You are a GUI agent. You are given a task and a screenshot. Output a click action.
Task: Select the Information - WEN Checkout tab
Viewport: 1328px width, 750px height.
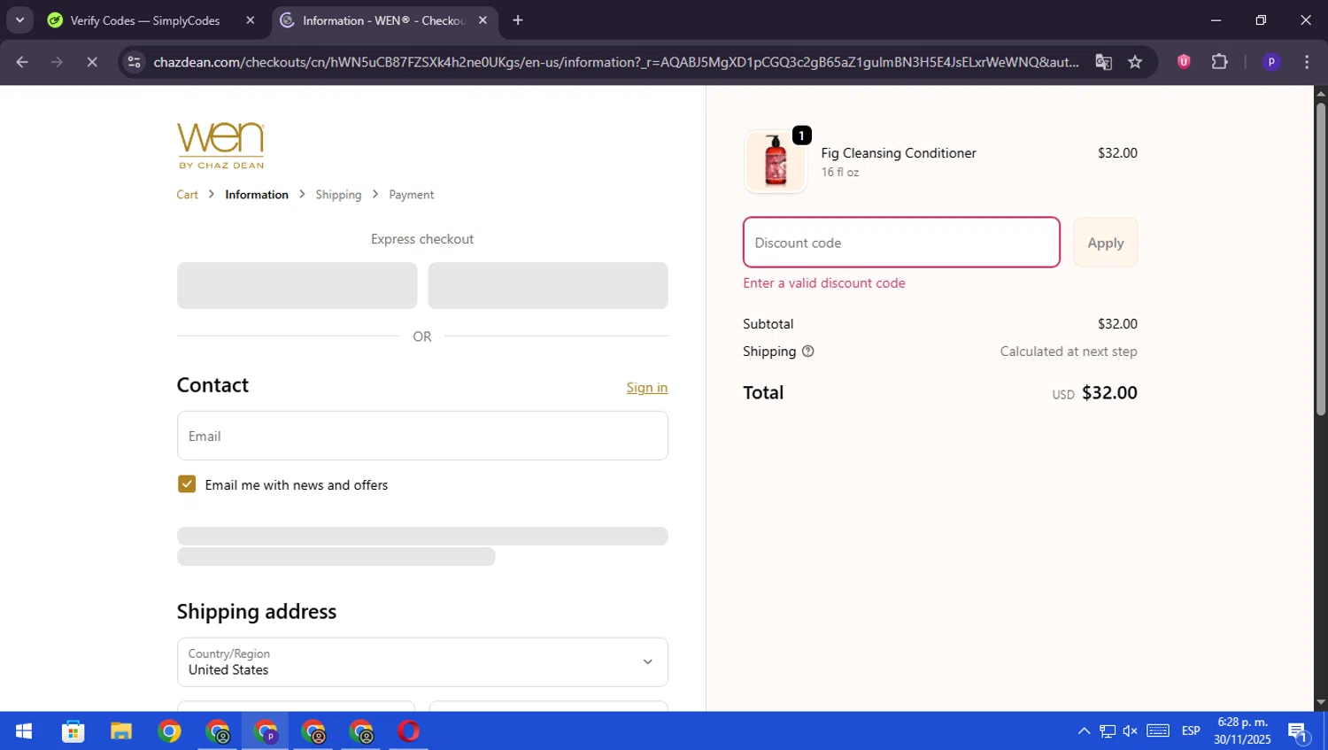pyautogui.click(x=385, y=20)
